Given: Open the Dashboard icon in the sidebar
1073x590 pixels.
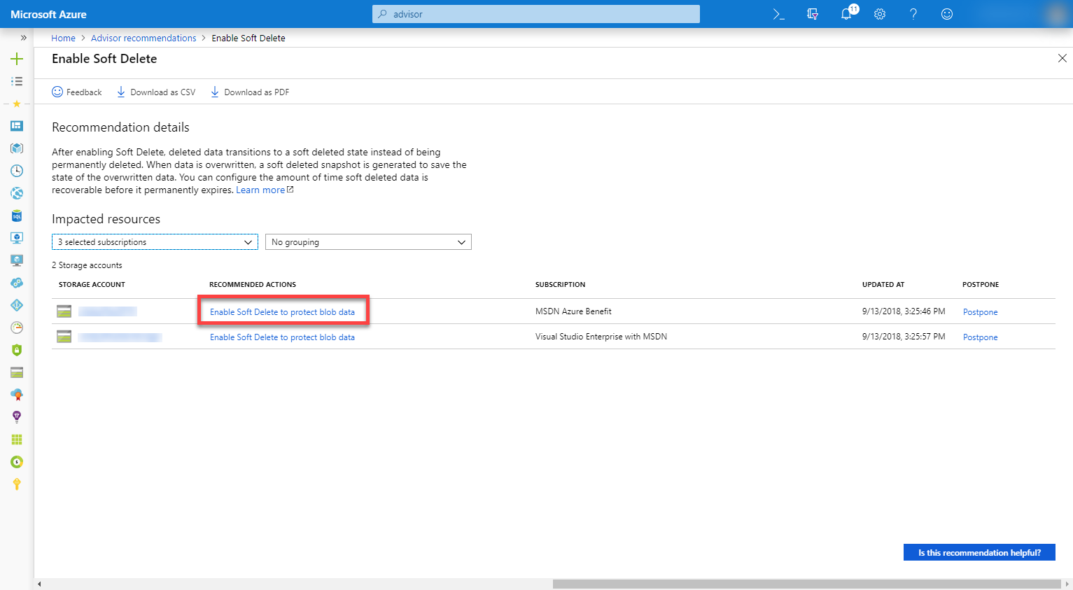Looking at the screenshot, I should 17,126.
